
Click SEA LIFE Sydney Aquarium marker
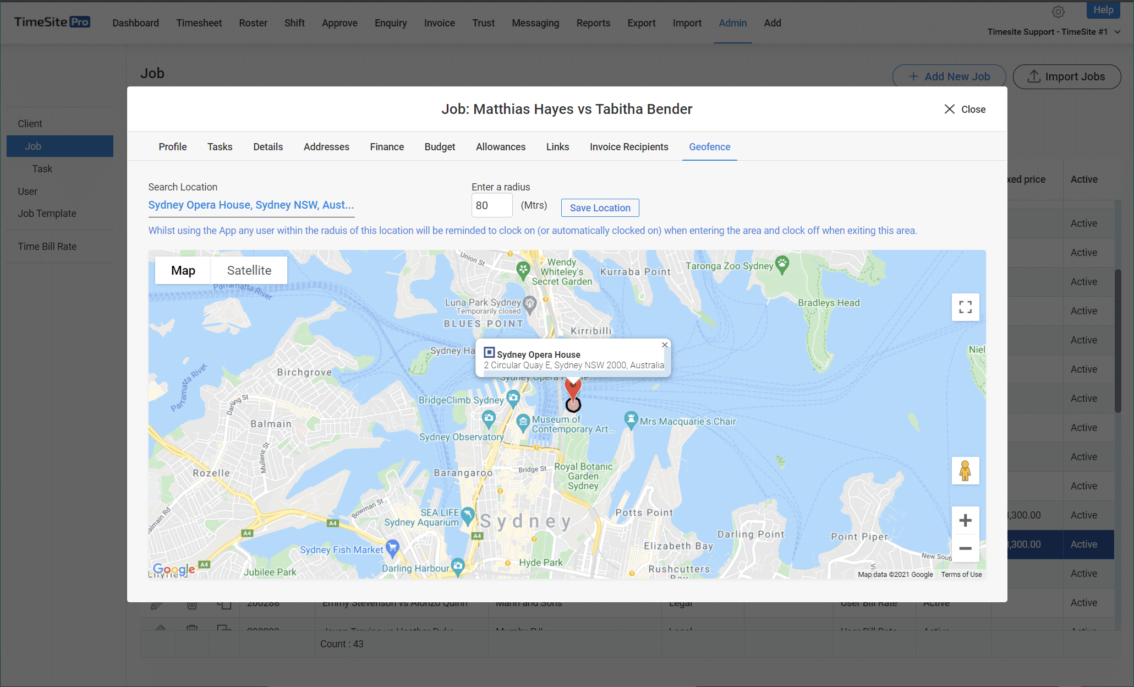pos(468,515)
